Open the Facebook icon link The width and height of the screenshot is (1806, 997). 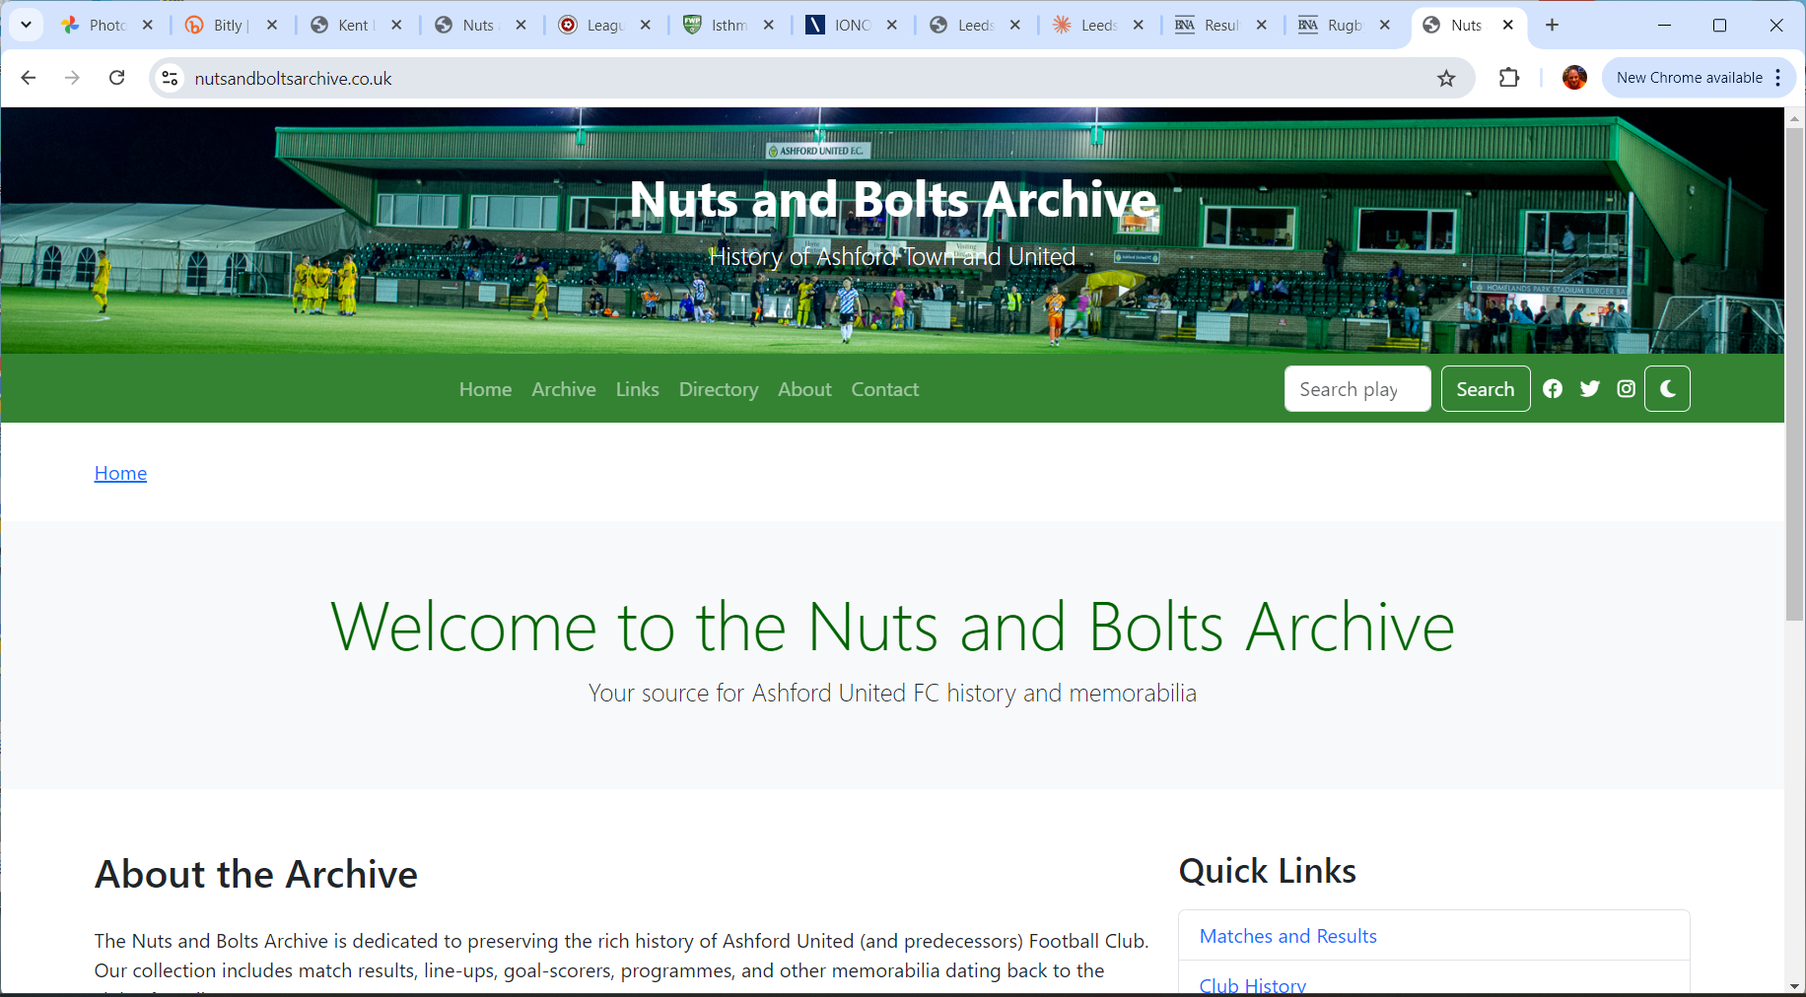pos(1553,389)
